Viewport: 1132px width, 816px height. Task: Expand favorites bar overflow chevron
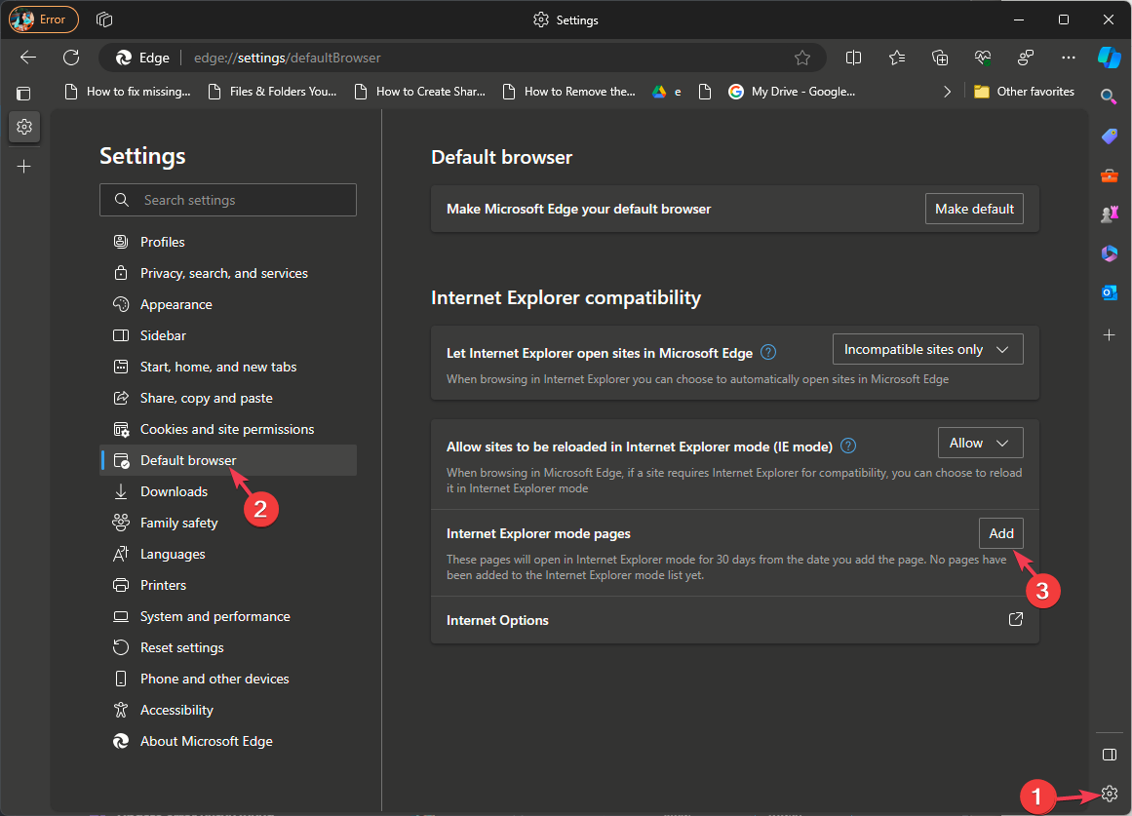coord(947,92)
